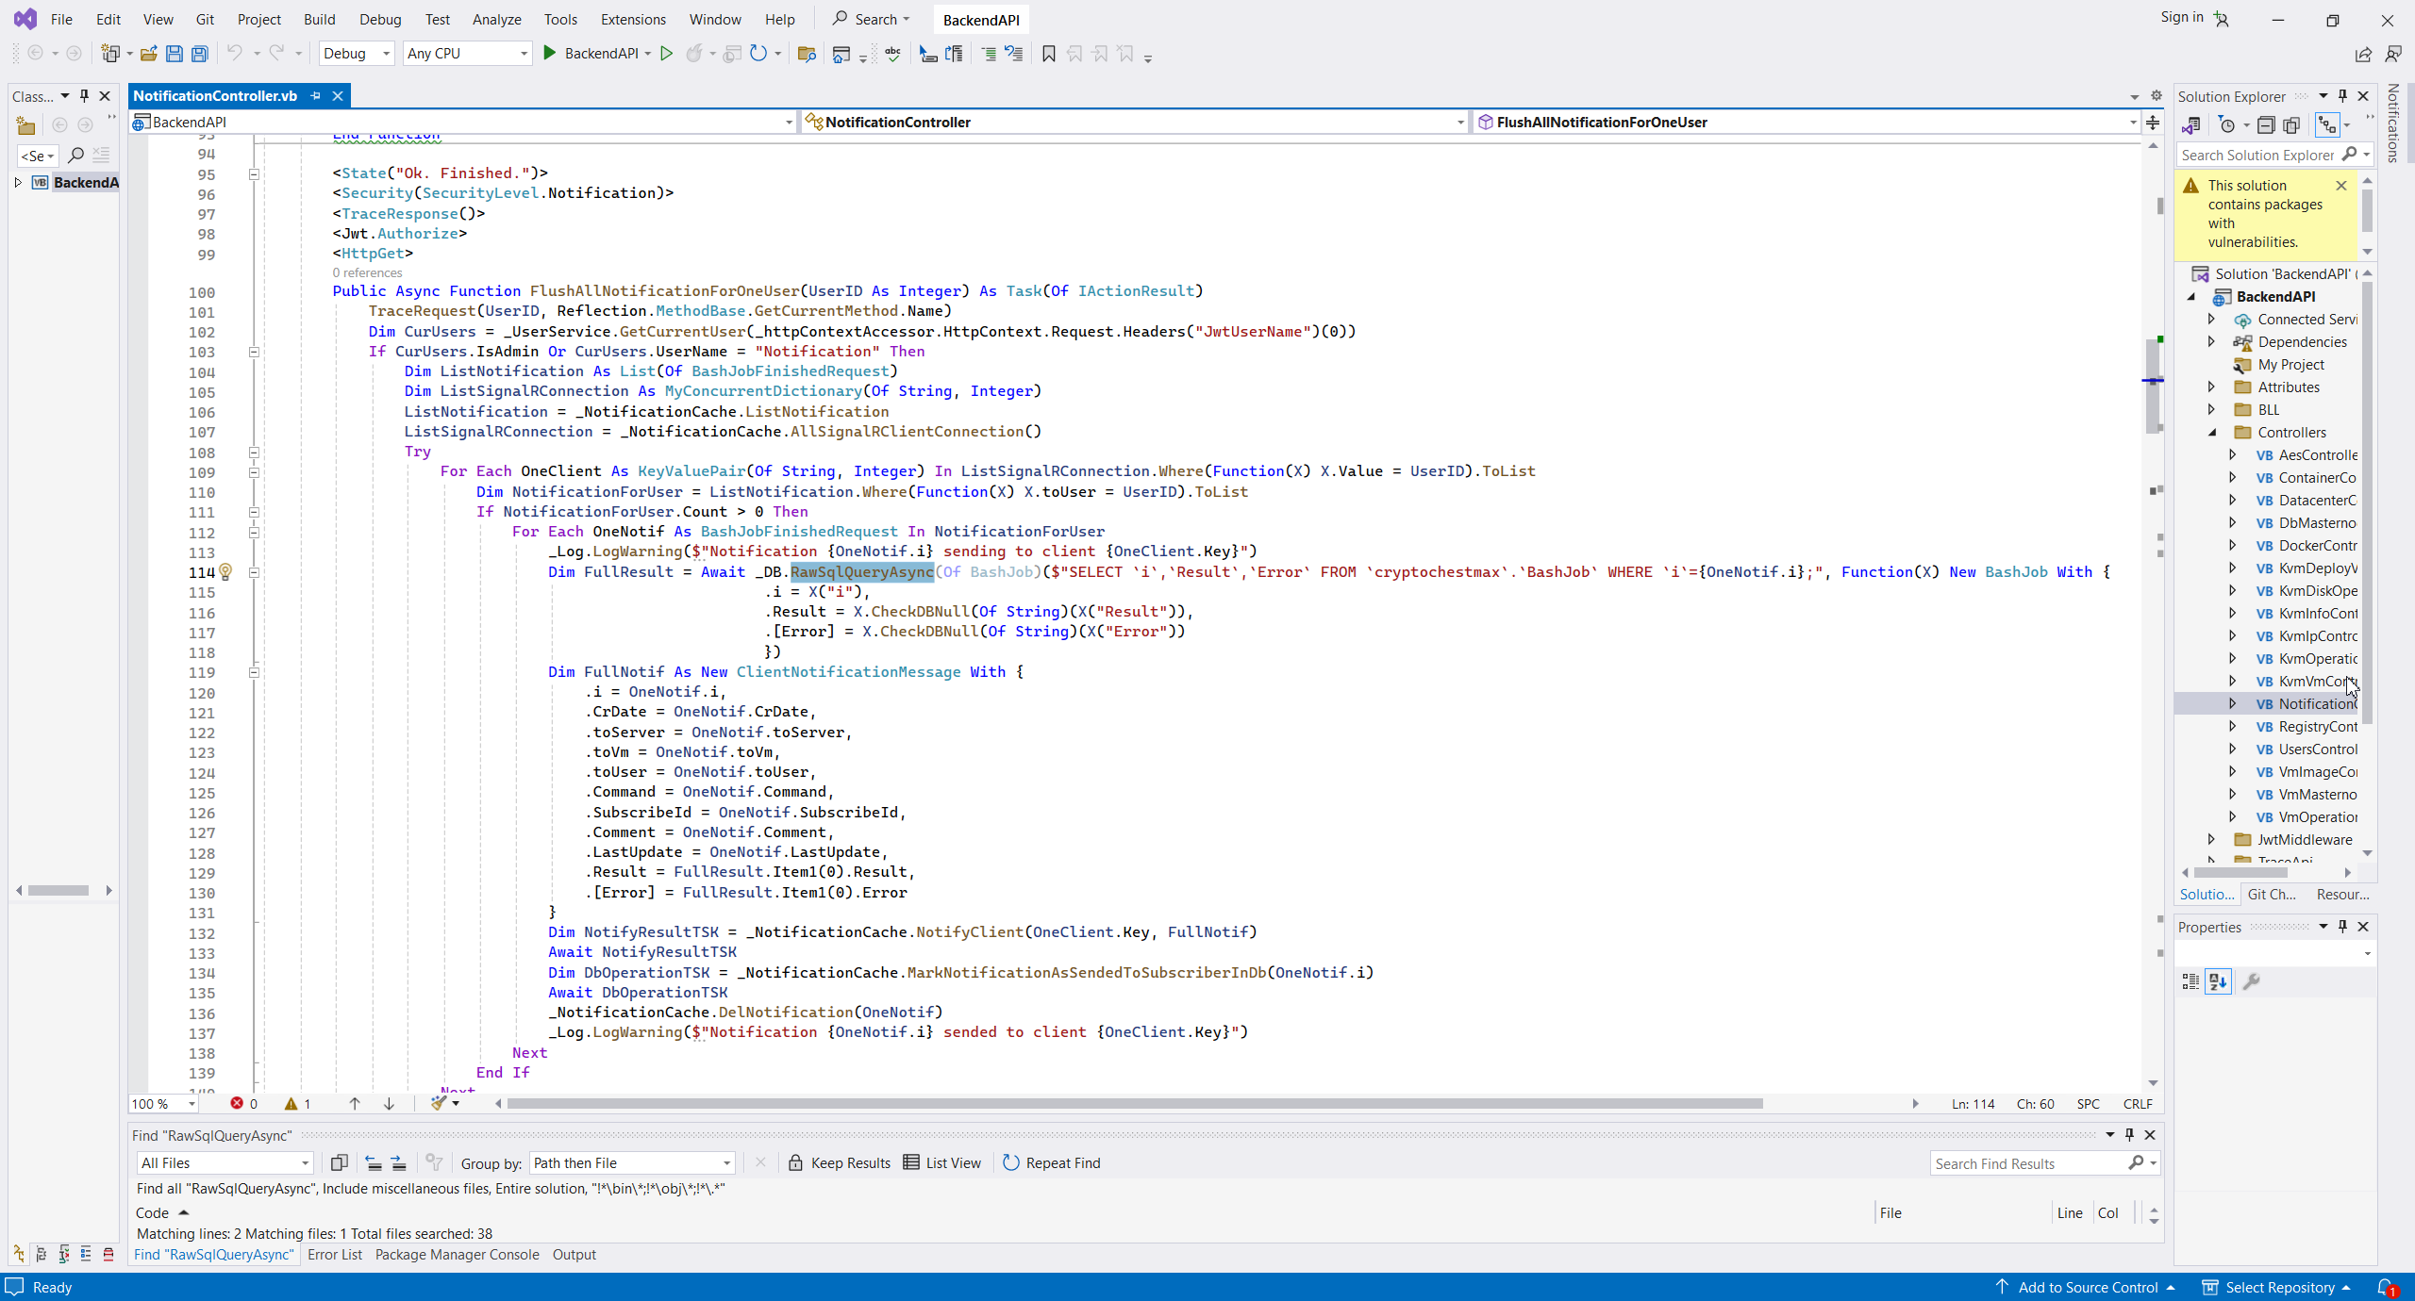Click the Search Solution Explorer field
Screen dimensions: 2415x1301
2257,155
